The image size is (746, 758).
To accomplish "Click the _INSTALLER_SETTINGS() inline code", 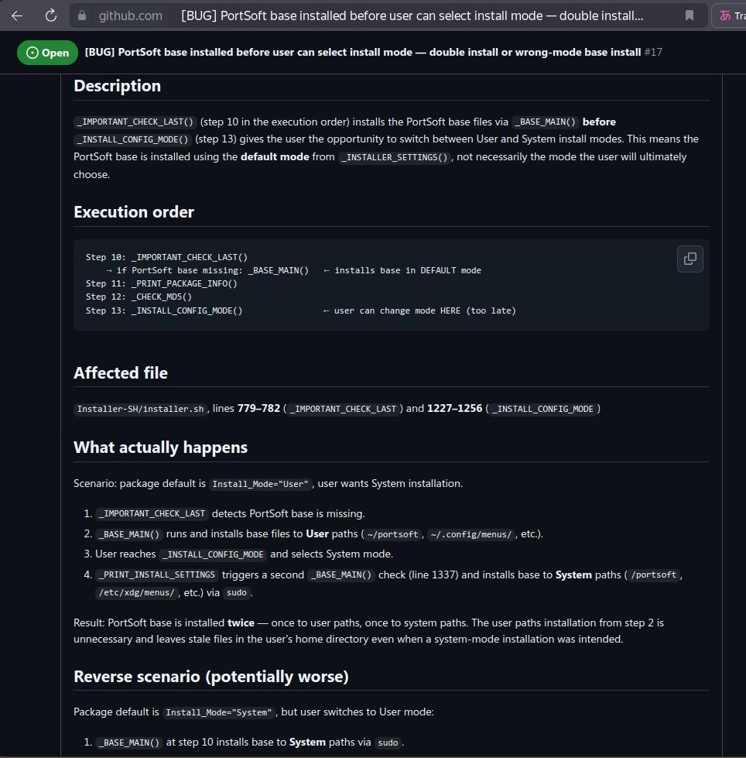I will point(395,157).
